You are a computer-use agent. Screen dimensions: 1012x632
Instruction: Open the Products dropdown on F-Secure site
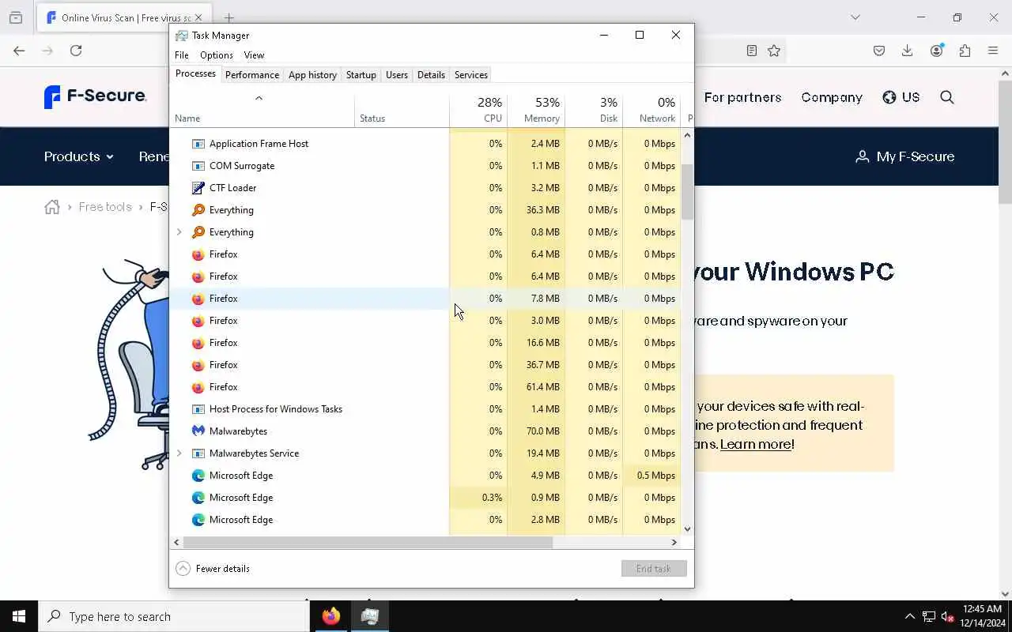tap(79, 156)
